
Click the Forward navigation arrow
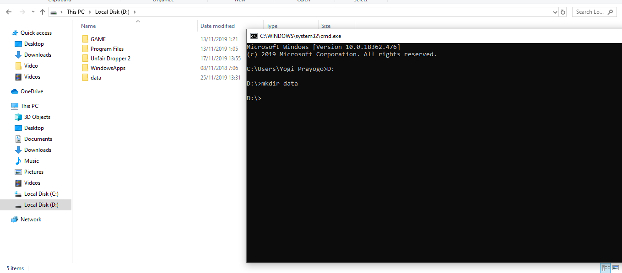click(22, 12)
